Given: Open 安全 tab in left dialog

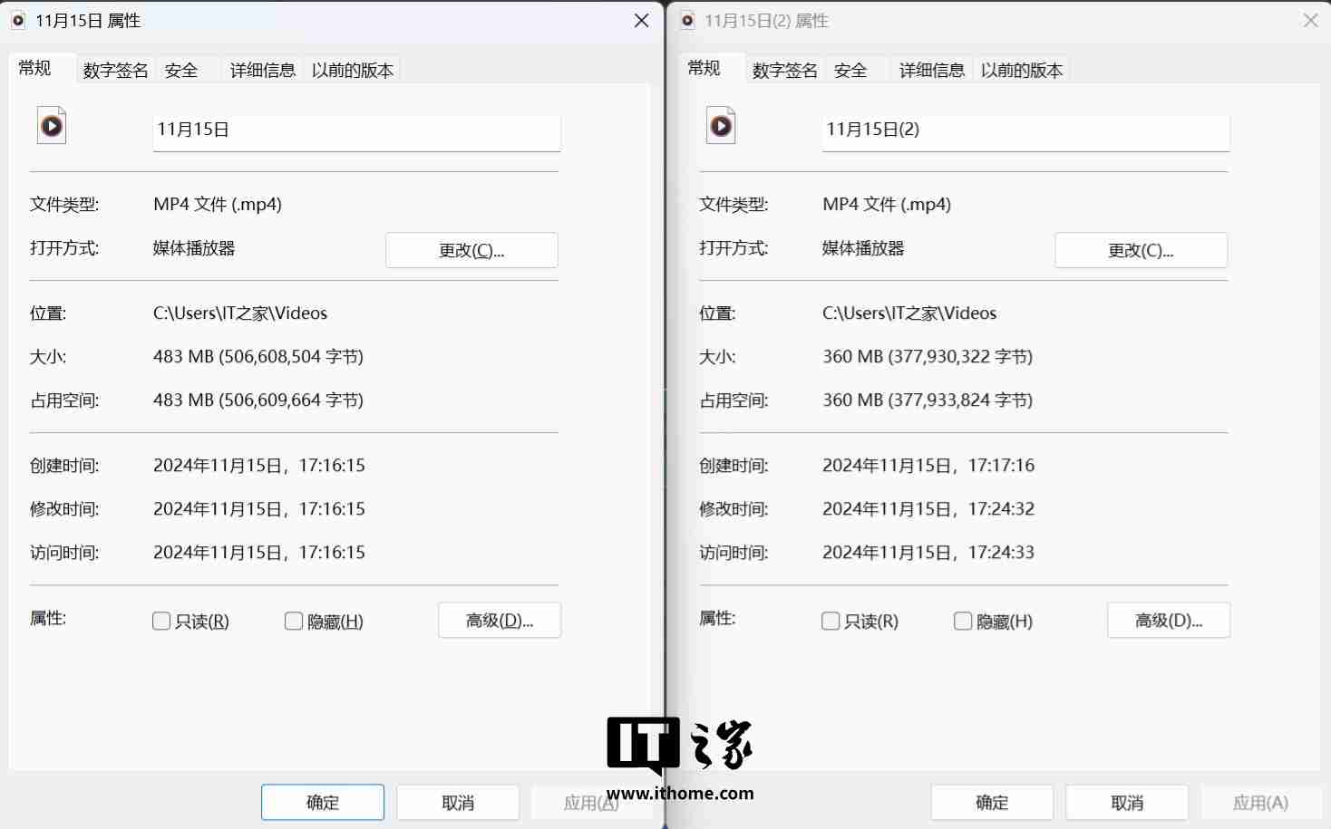Looking at the screenshot, I should coord(181,70).
